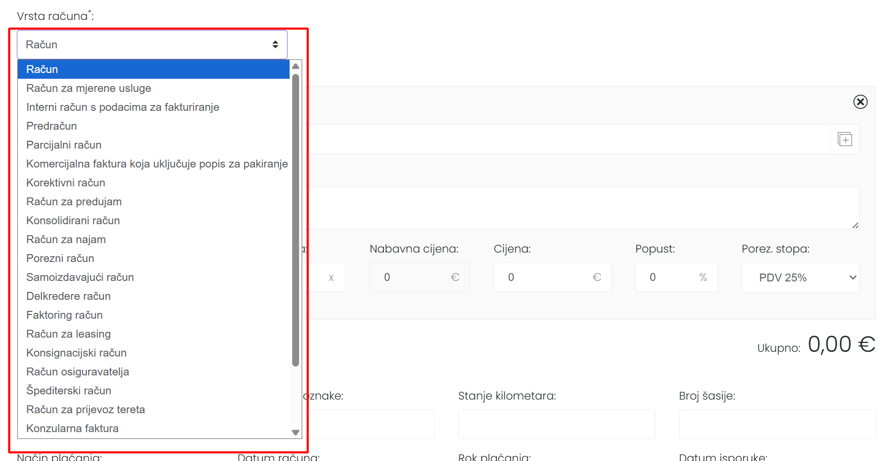894x461 pixels.
Task: Select Račun za prijevoz tereta
Action: pos(153,410)
